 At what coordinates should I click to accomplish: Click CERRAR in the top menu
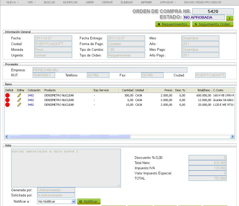pyautogui.click(x=107, y=2)
